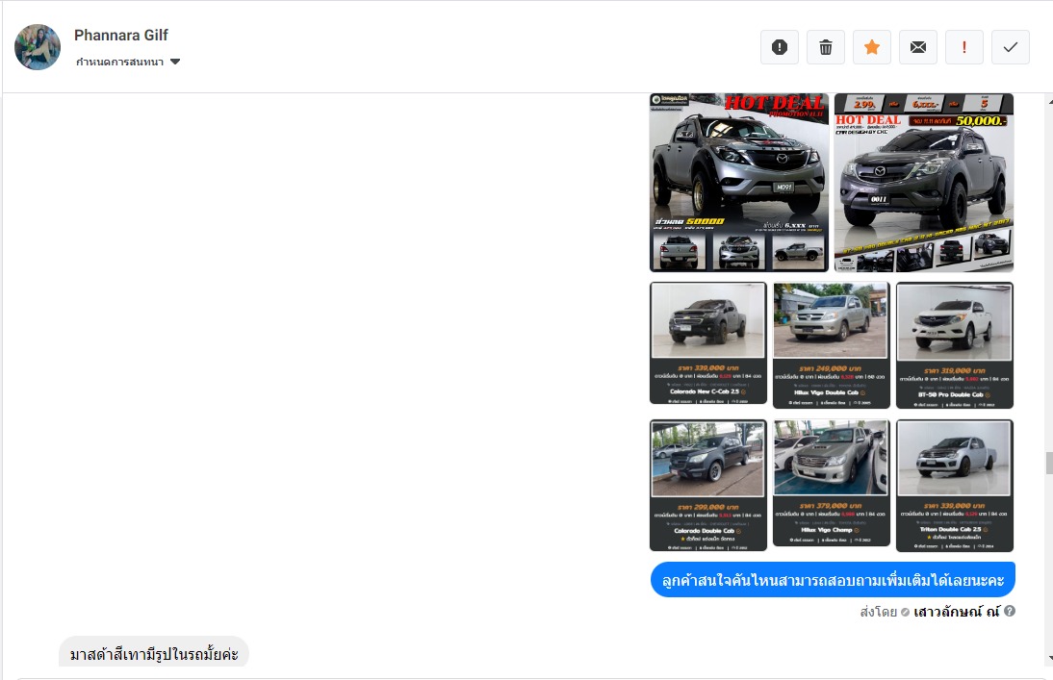1053x680 pixels.
Task: Click the spam report exclamation circle icon
Action: coord(779,47)
